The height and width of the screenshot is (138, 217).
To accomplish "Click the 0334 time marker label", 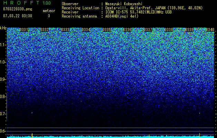I will [86, 30].
